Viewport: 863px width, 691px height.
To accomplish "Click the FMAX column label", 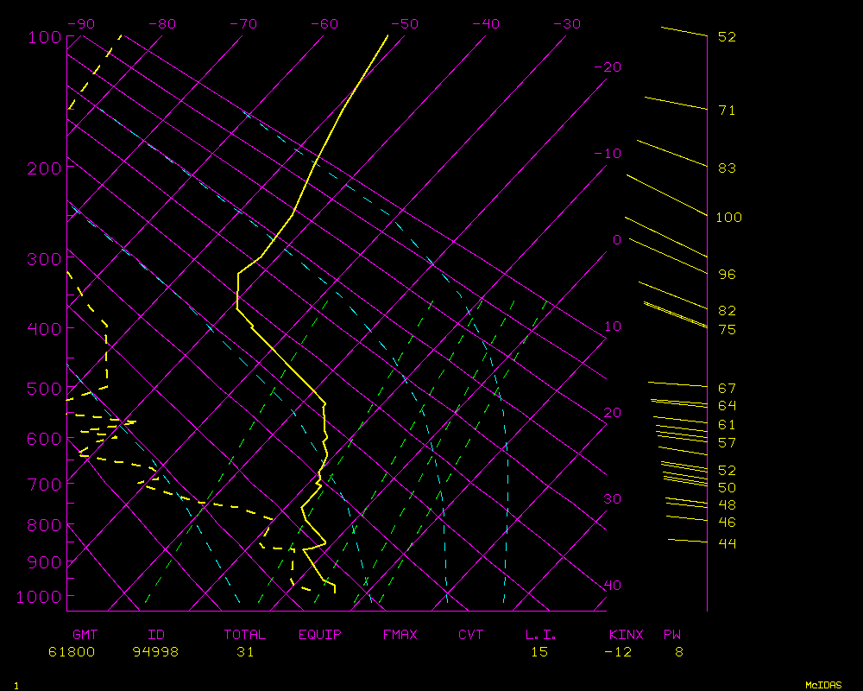I will 400,635.
